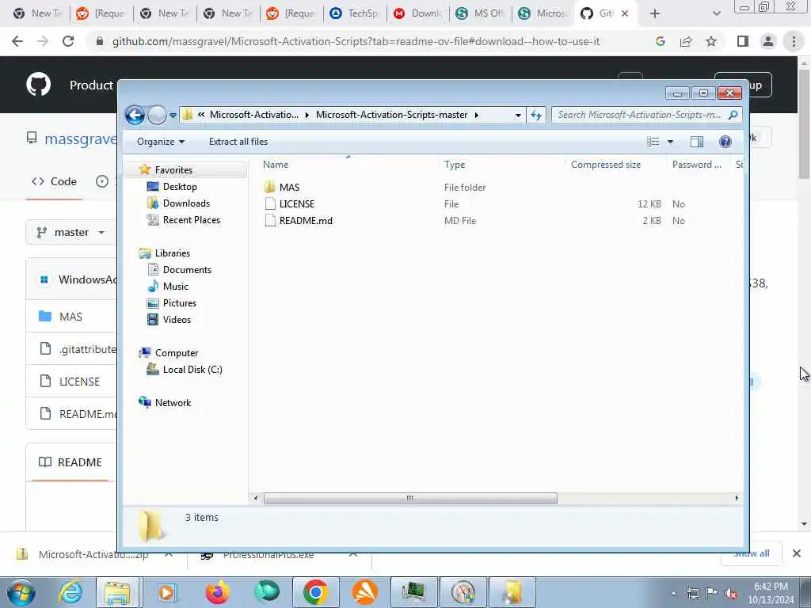Open LICENSE file on GitHub page

coord(79,382)
